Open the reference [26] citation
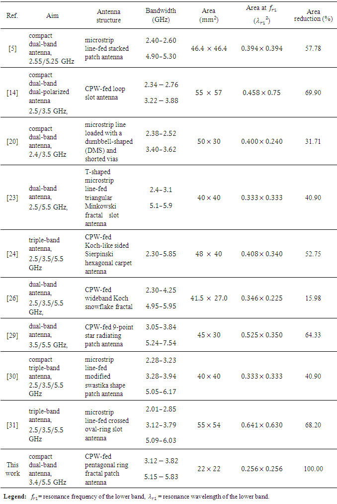337x504 pixels. coord(12,298)
